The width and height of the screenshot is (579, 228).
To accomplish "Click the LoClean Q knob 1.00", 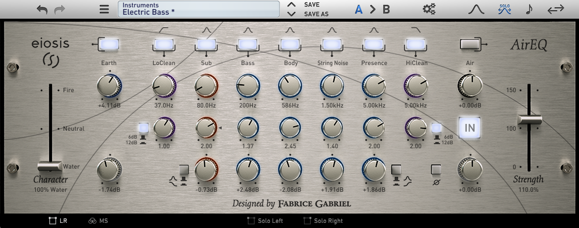I will pos(164,127).
